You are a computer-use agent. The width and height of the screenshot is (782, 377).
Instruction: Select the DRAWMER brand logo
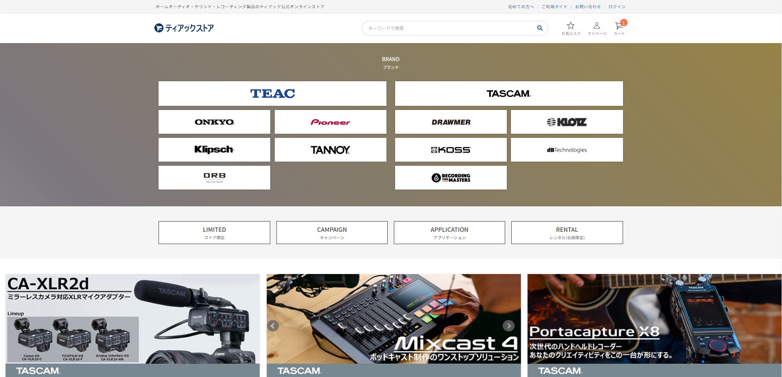tap(451, 122)
